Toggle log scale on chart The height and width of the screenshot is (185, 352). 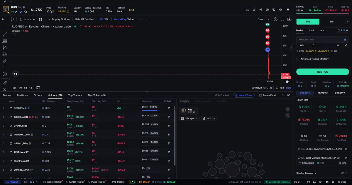[x=282, y=88]
